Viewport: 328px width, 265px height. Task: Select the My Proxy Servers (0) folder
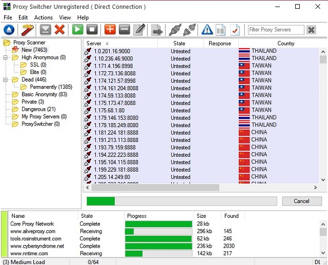[x=44, y=116]
